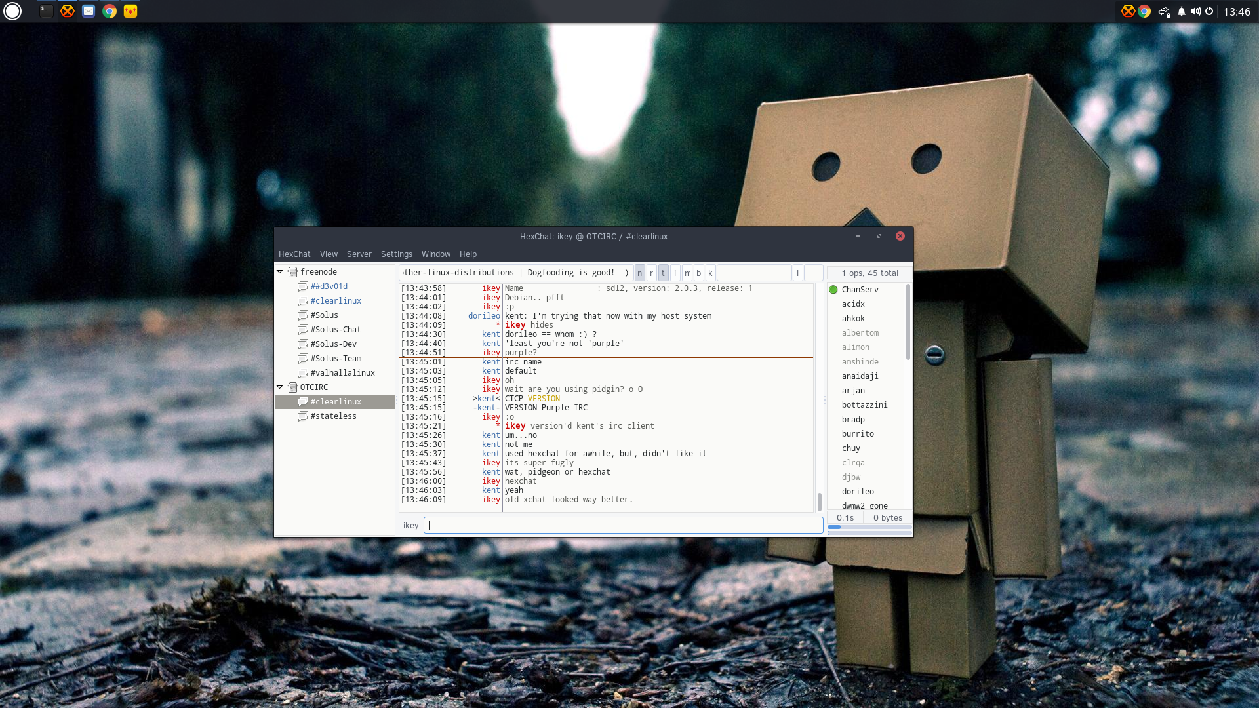The width and height of the screenshot is (1259, 708).
Task: Click icon beside #Solus-Chat channel
Action: (x=303, y=330)
